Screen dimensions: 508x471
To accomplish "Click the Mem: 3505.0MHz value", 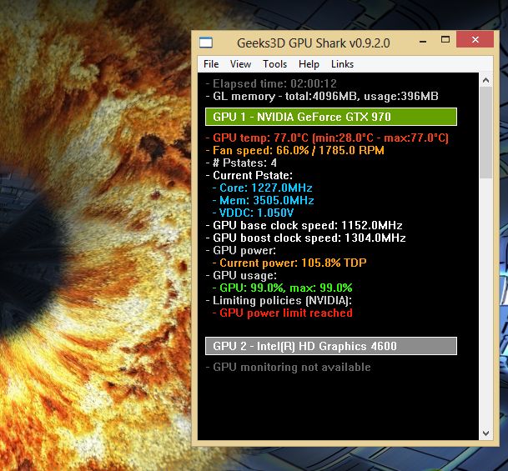I will click(263, 200).
